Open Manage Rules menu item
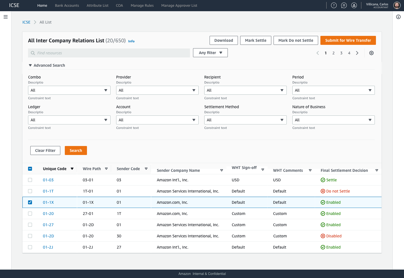Image resolution: width=404 pixels, height=278 pixels. 142,5
